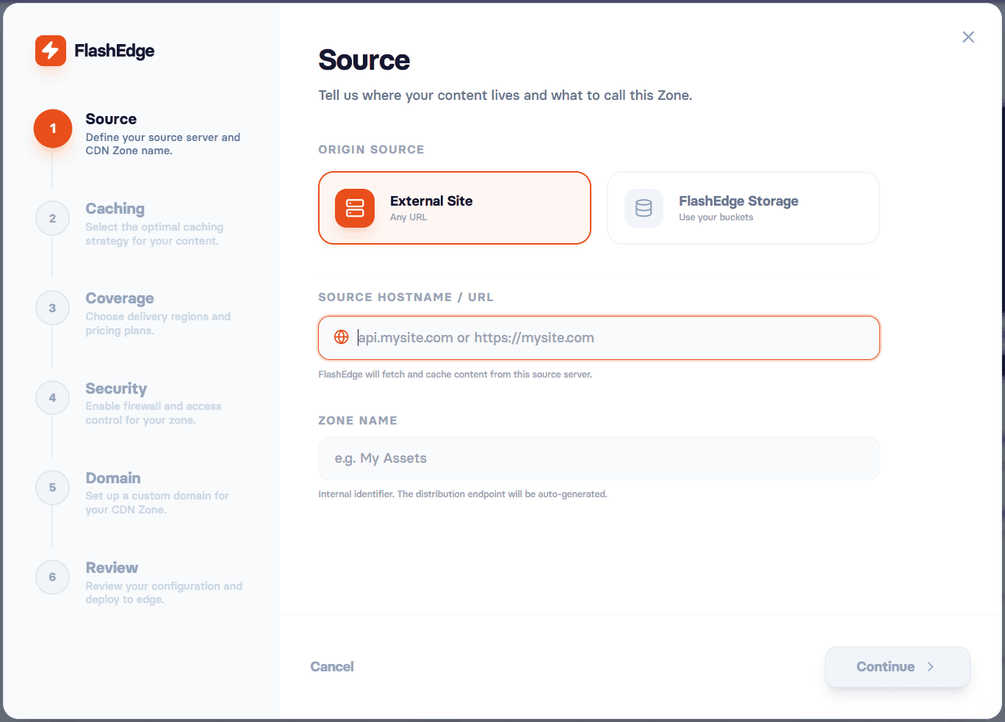Click the step 5 Domain circle

click(53, 487)
